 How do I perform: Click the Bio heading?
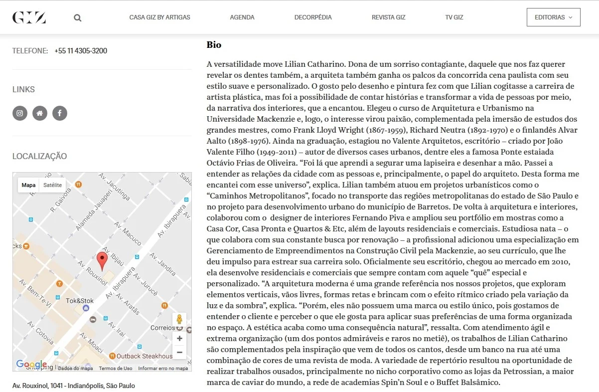(214, 45)
